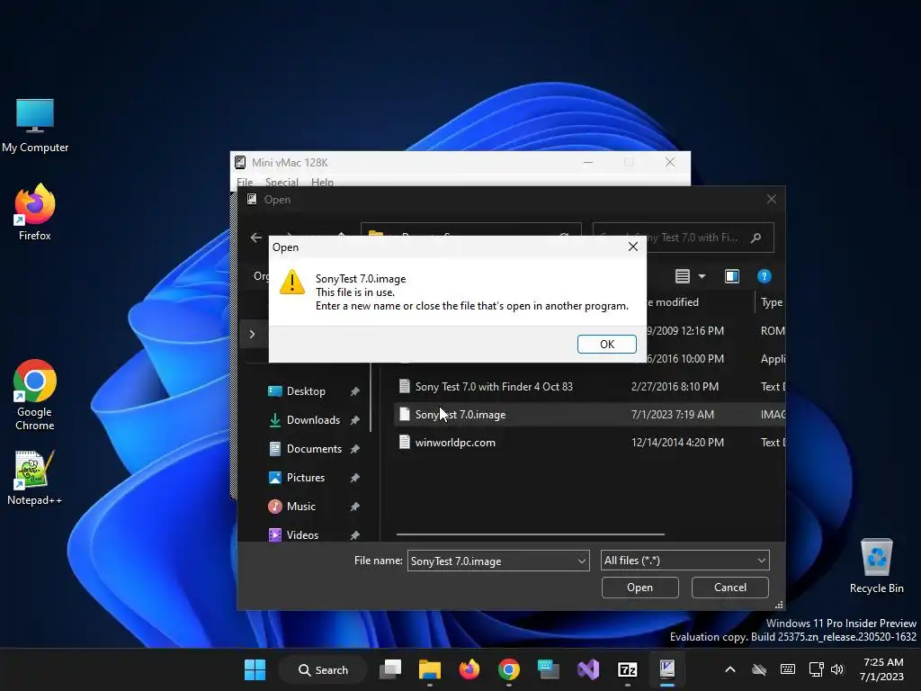Viewport: 921px width, 691px height.
Task: Open Music in navigation pane
Action: [x=300, y=507]
